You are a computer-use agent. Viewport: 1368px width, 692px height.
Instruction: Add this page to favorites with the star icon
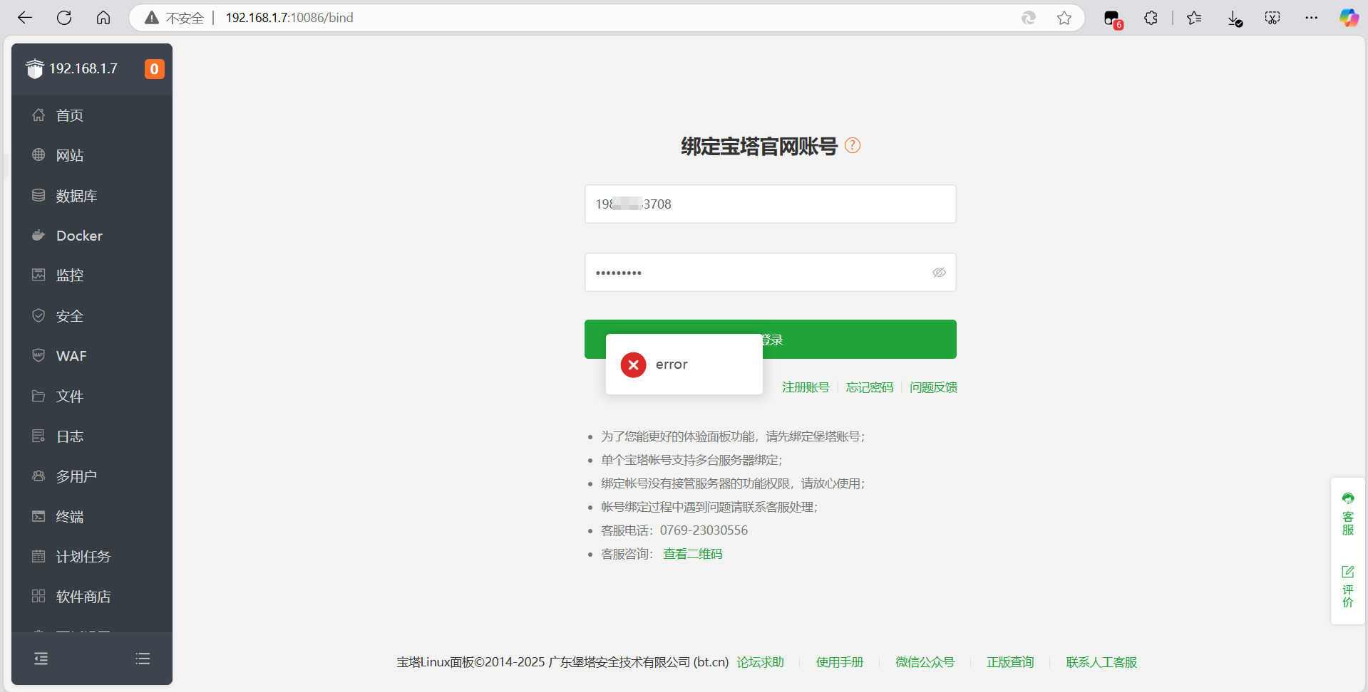[x=1064, y=18]
